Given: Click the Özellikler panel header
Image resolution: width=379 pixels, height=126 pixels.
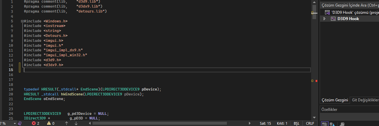Looking at the screenshot, I should (349, 109).
